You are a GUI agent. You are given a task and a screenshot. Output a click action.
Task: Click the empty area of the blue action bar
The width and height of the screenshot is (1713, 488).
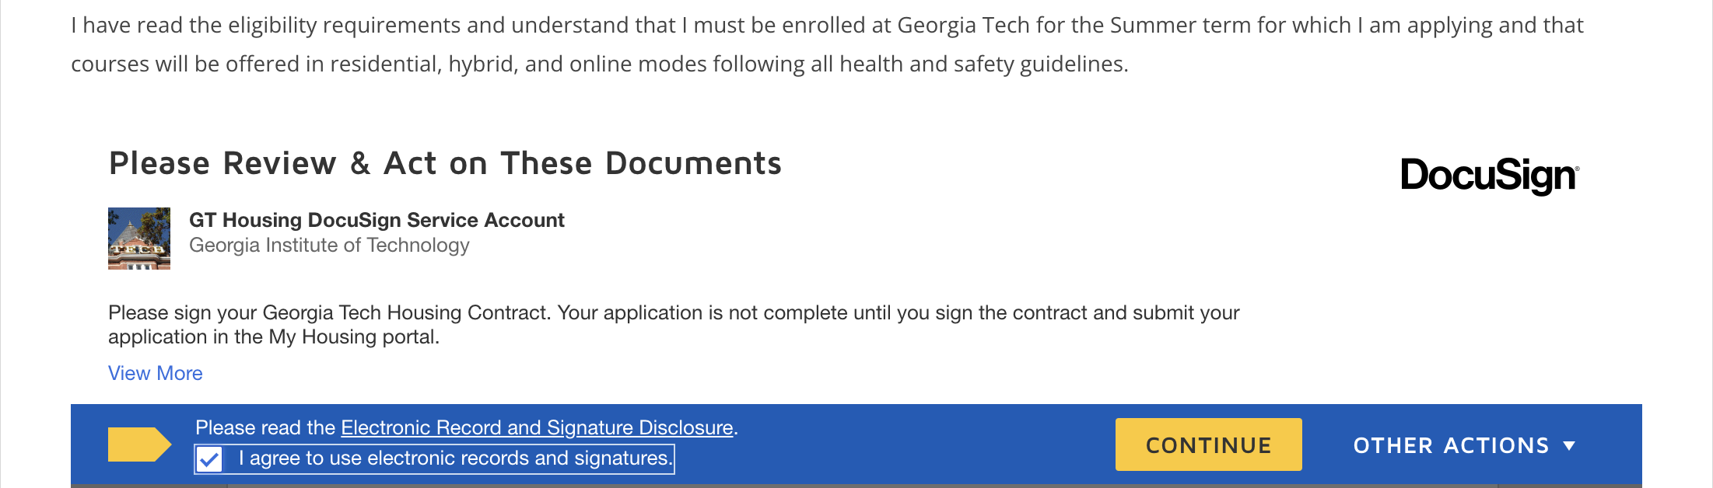tap(895, 444)
